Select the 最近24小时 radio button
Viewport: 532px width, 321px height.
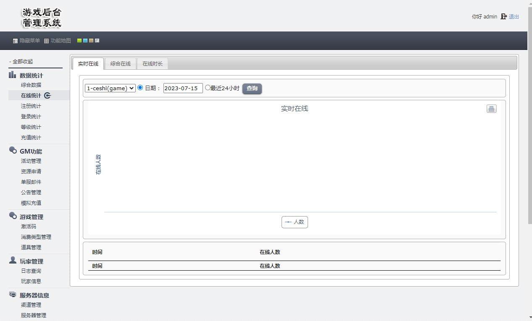click(208, 88)
